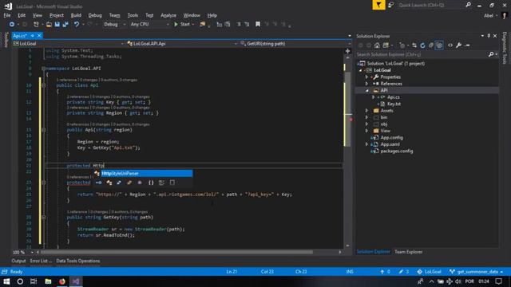
Task: Collapse the namespace LoLGoal.API outline block
Action: (43, 69)
